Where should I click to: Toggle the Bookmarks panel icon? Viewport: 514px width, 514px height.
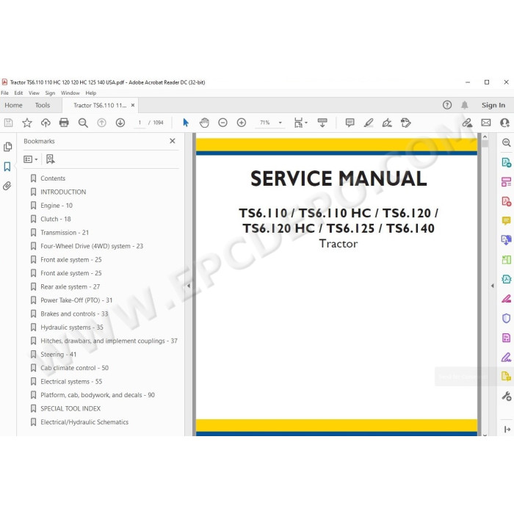click(x=7, y=167)
